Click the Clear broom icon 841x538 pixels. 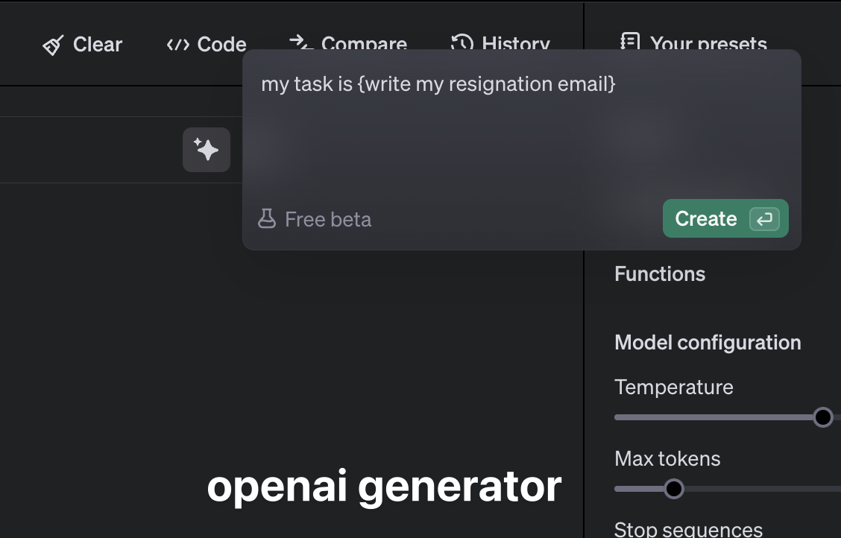coord(53,45)
